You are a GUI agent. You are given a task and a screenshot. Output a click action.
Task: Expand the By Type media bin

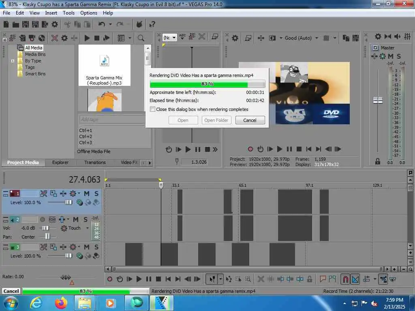[x=13, y=61]
